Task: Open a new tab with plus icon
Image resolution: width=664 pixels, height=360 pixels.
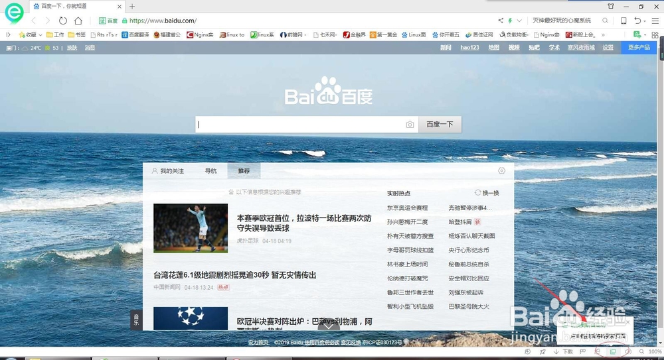Action: 132,7
